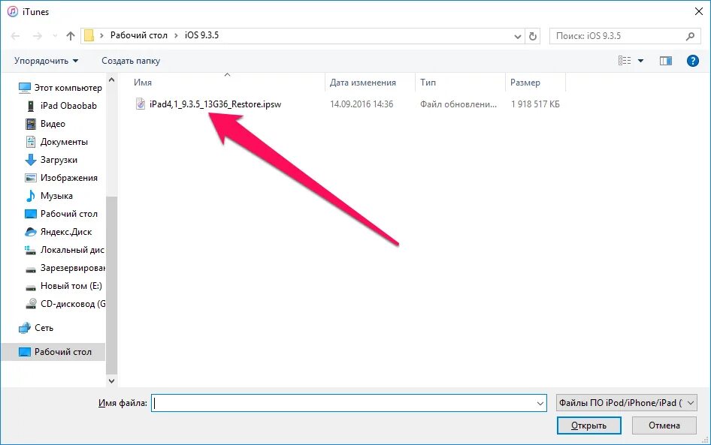This screenshot has width=711, height=445.
Task: Select Этот компьютер in the tree
Action: tap(60, 88)
